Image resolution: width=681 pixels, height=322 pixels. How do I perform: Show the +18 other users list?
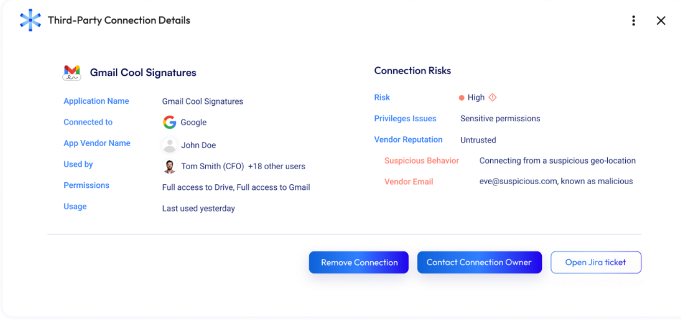coord(276,167)
